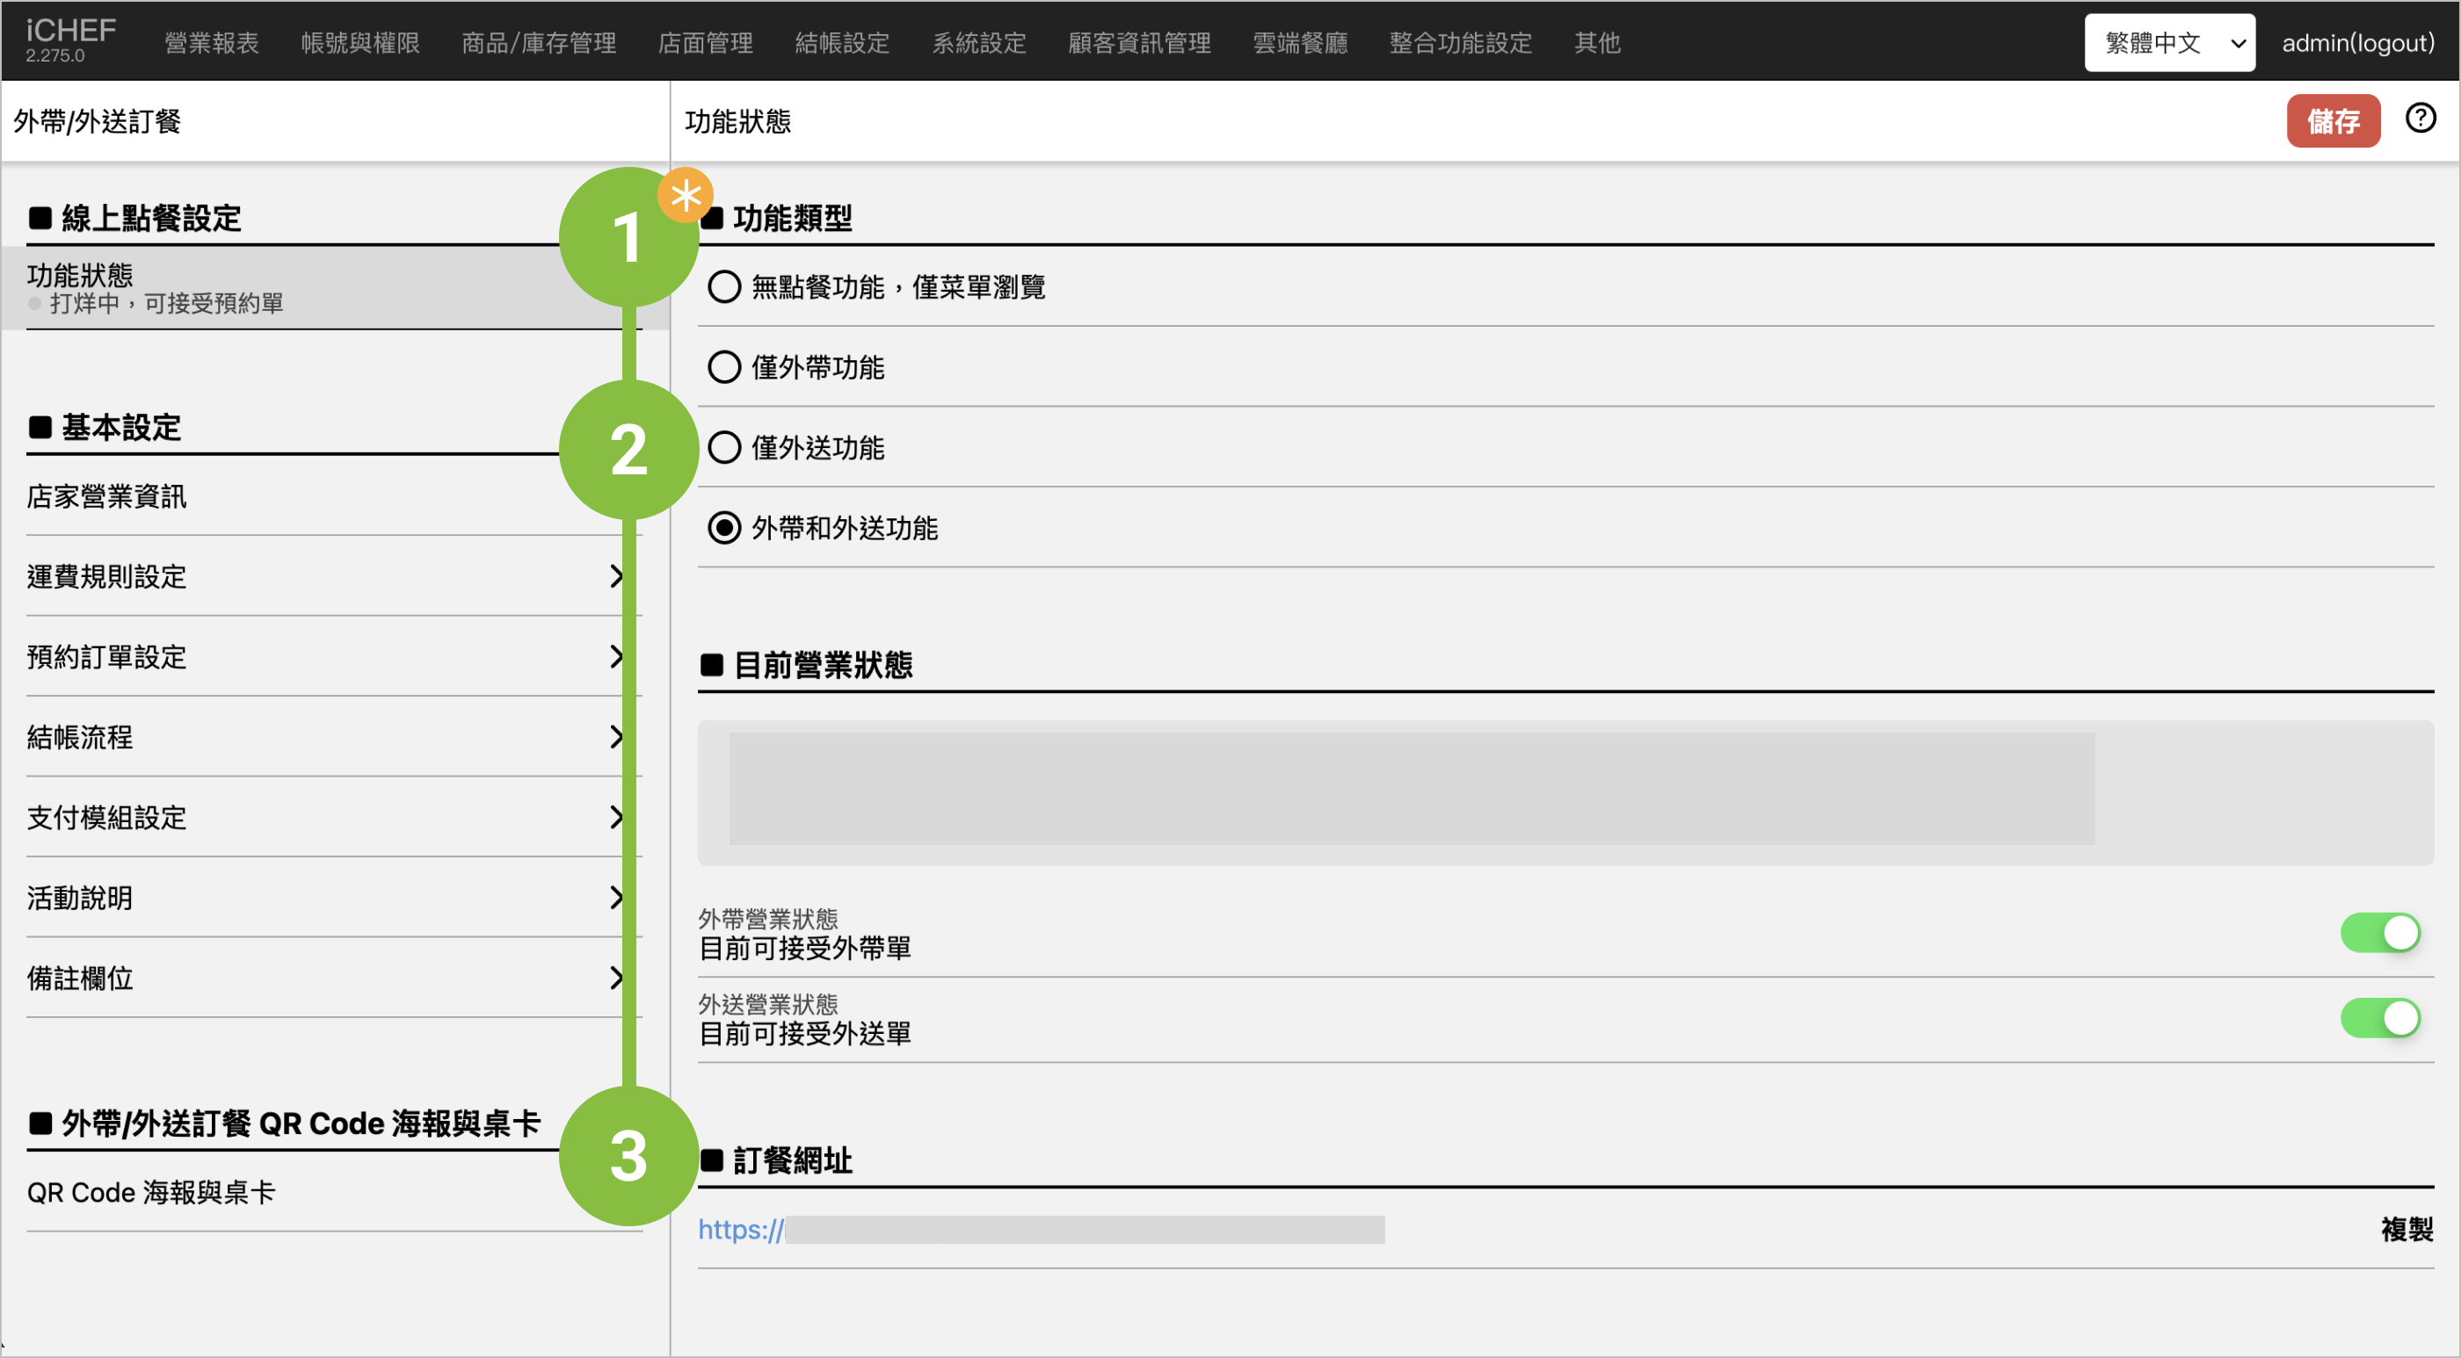The width and height of the screenshot is (2461, 1358).
Task: Choose 僅外送功能 radio option
Action: click(x=724, y=447)
